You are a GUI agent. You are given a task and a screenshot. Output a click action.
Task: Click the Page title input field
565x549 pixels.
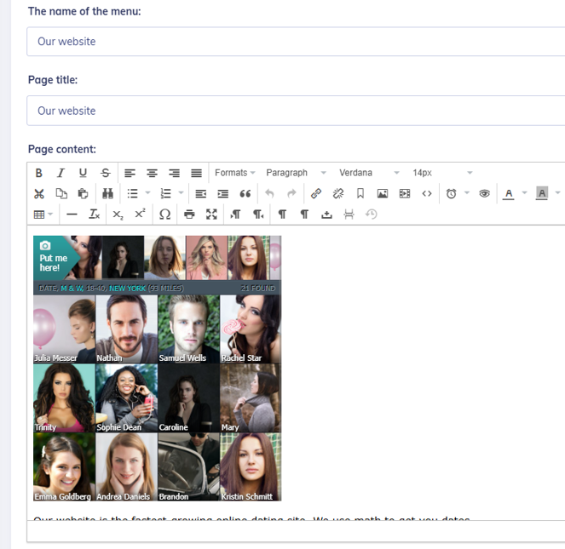(x=295, y=111)
